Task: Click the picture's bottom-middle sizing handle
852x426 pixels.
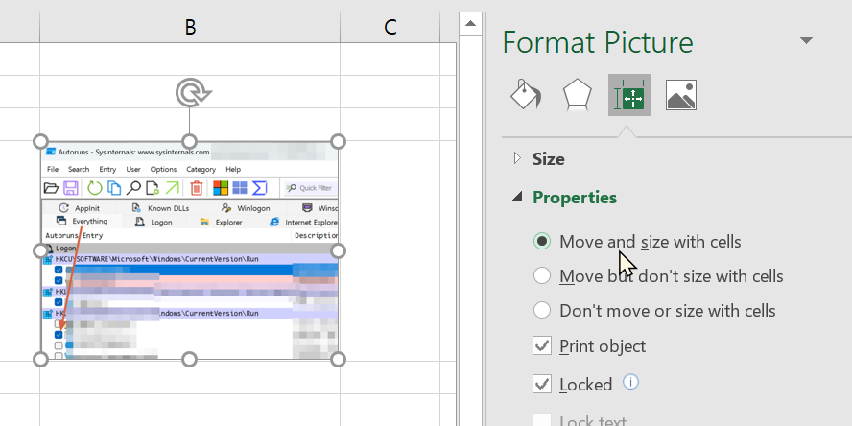Action: pos(189,359)
